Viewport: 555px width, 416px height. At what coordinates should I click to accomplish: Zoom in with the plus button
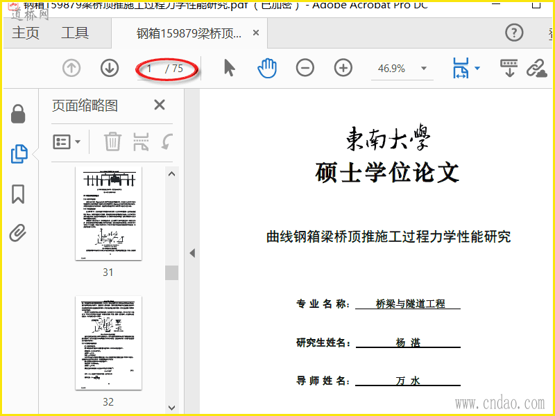343,68
